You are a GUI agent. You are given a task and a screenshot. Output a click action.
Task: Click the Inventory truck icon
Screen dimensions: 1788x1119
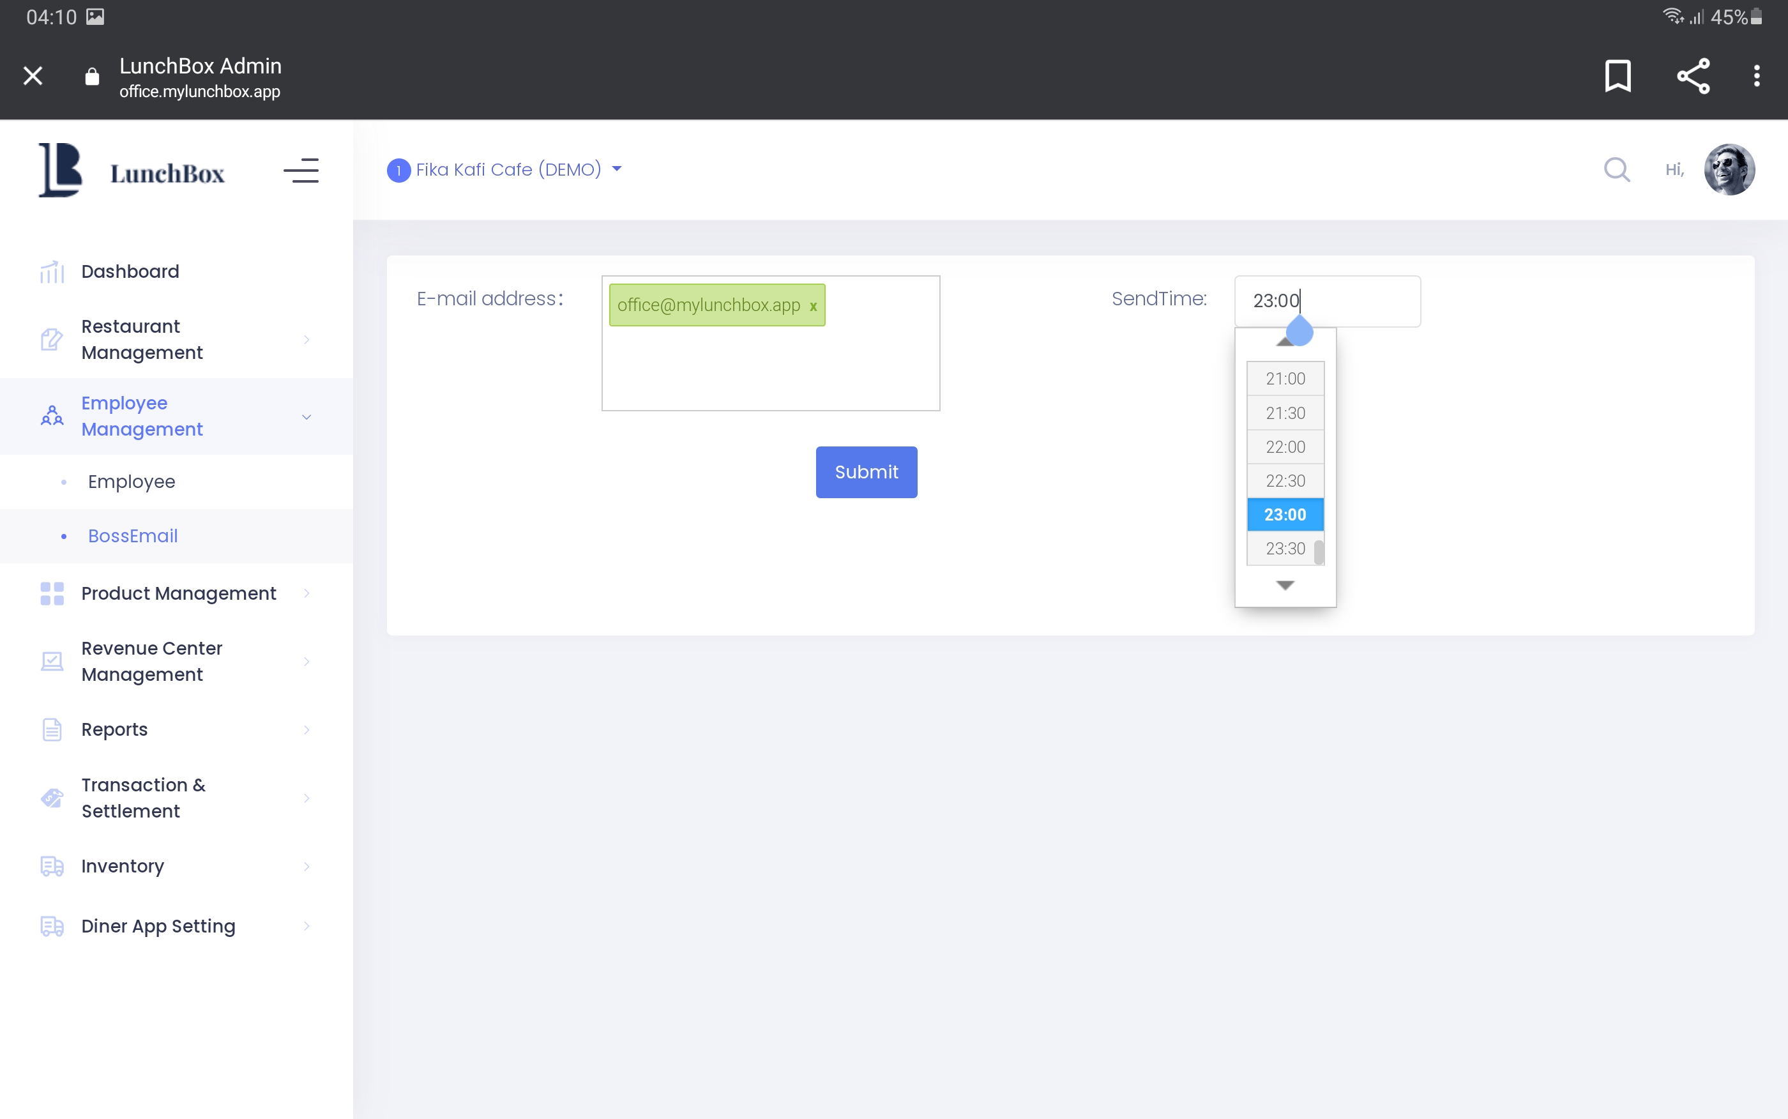click(52, 866)
